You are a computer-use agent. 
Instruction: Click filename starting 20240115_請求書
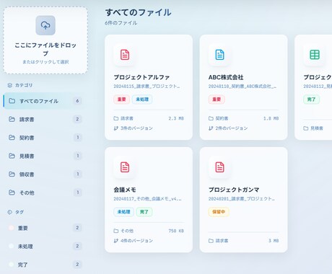(147, 87)
